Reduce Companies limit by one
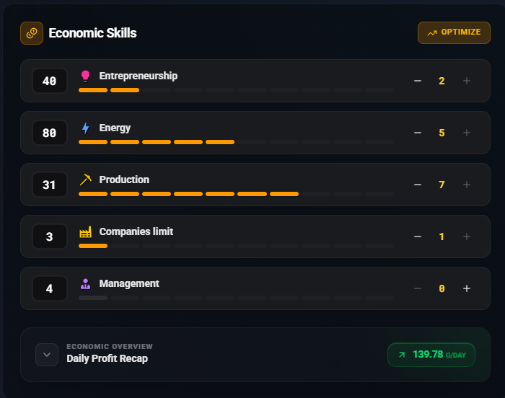The height and width of the screenshot is (398, 505). pos(418,236)
